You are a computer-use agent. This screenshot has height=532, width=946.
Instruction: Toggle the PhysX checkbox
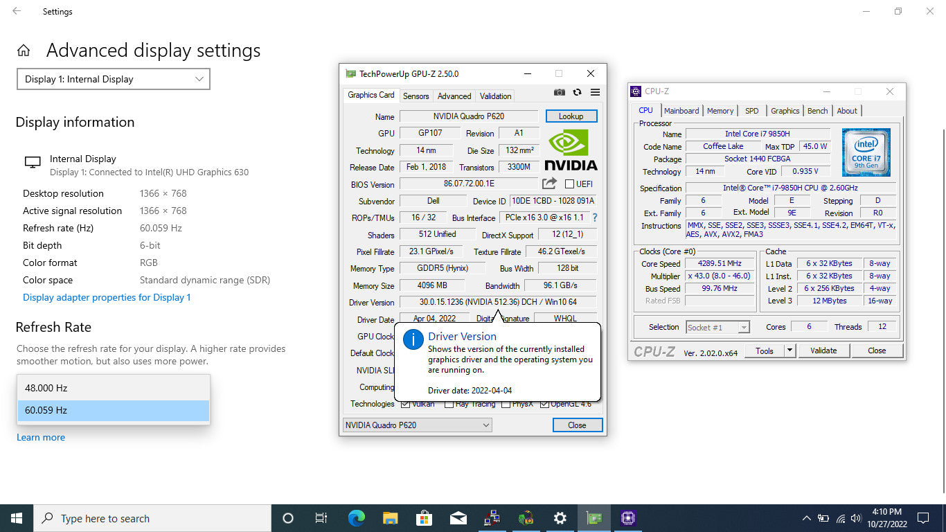click(506, 405)
